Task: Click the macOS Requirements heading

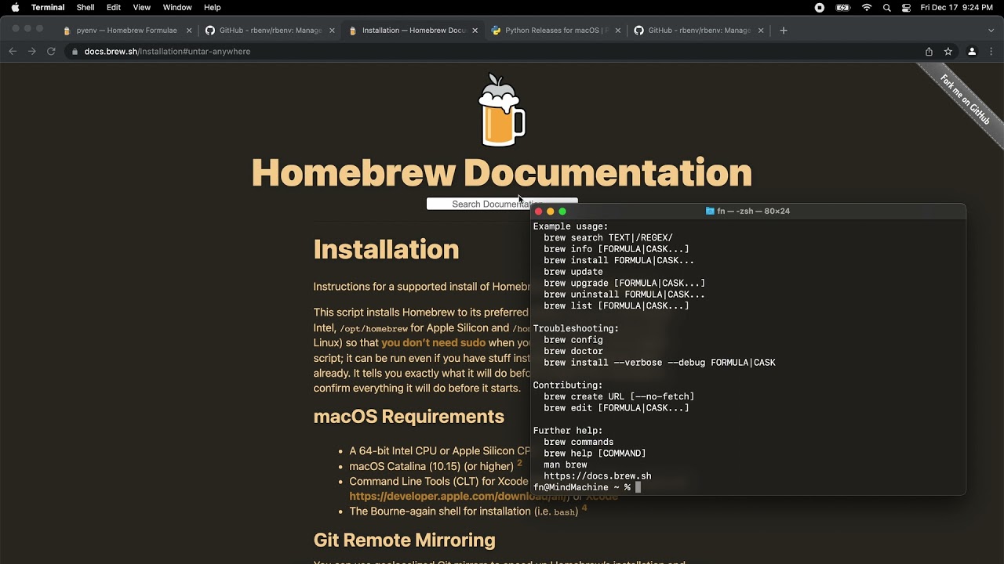Action: [409, 416]
